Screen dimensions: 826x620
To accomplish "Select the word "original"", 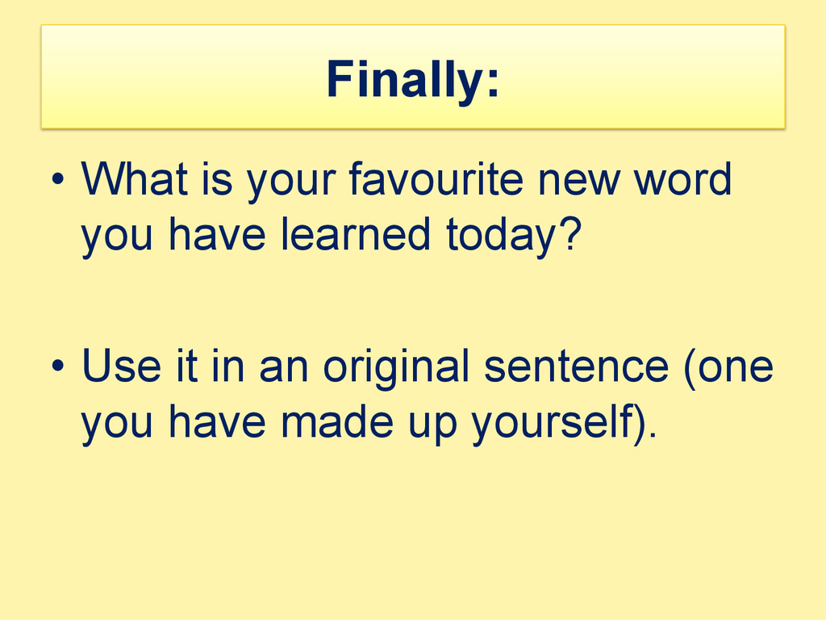I will pyautogui.click(x=395, y=368).
